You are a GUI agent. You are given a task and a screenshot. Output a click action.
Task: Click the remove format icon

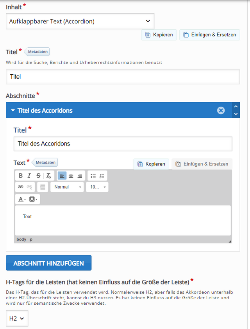click(49, 176)
